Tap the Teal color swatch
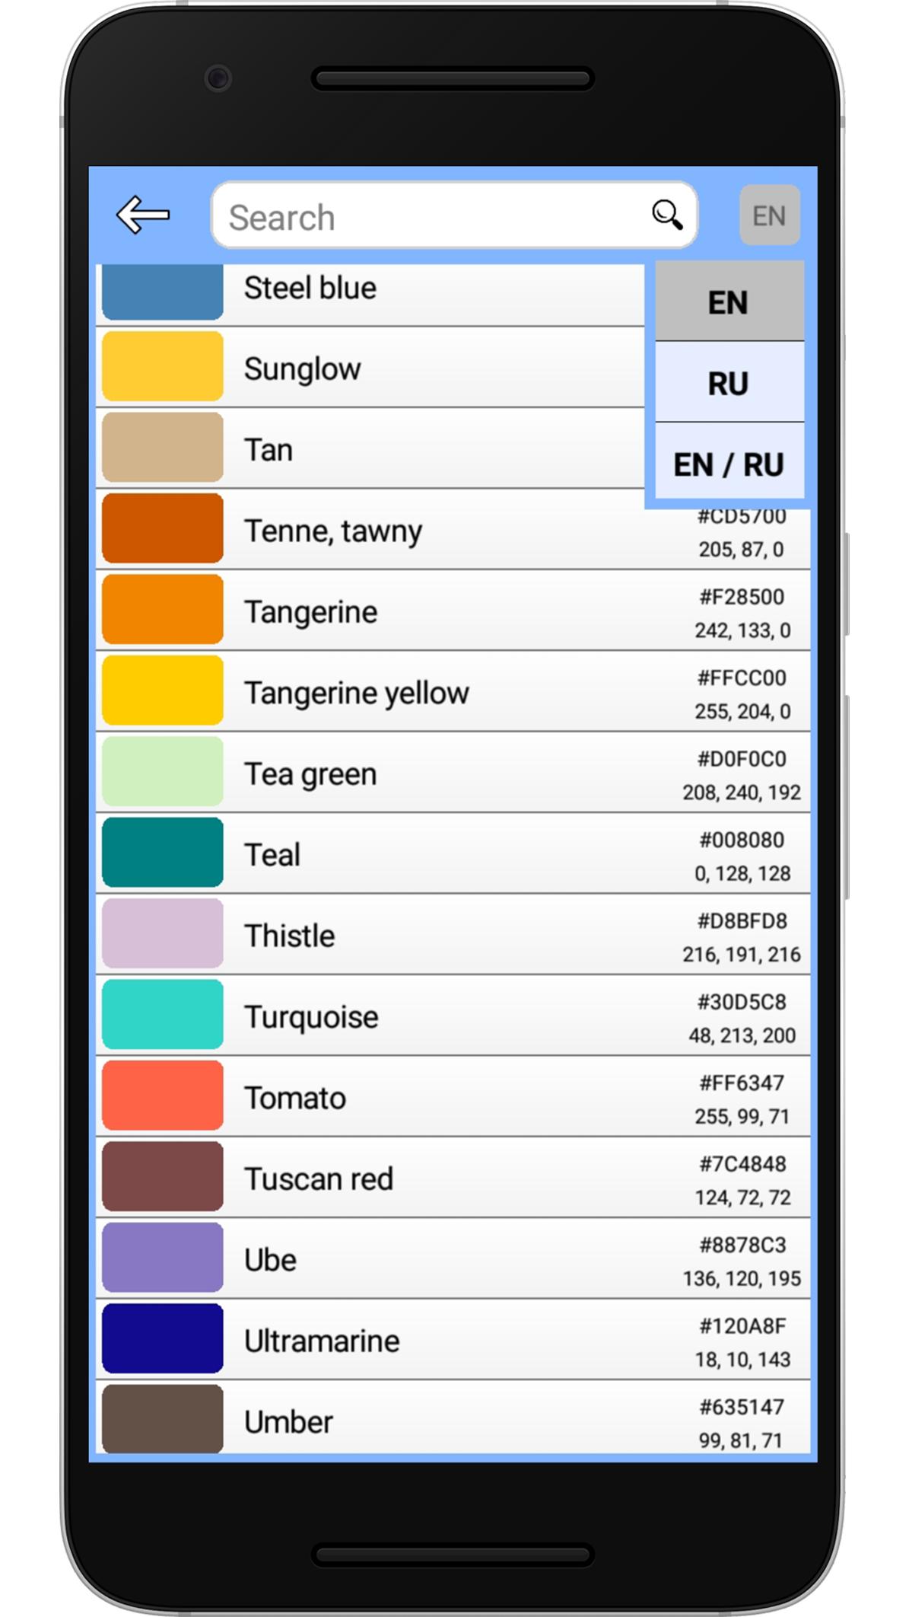 (163, 853)
